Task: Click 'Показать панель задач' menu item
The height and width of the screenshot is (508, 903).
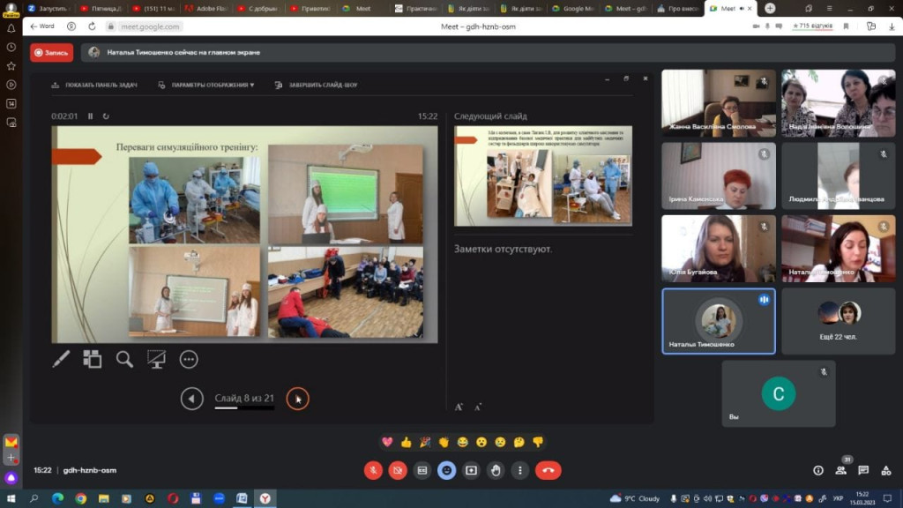Action: click(x=94, y=85)
